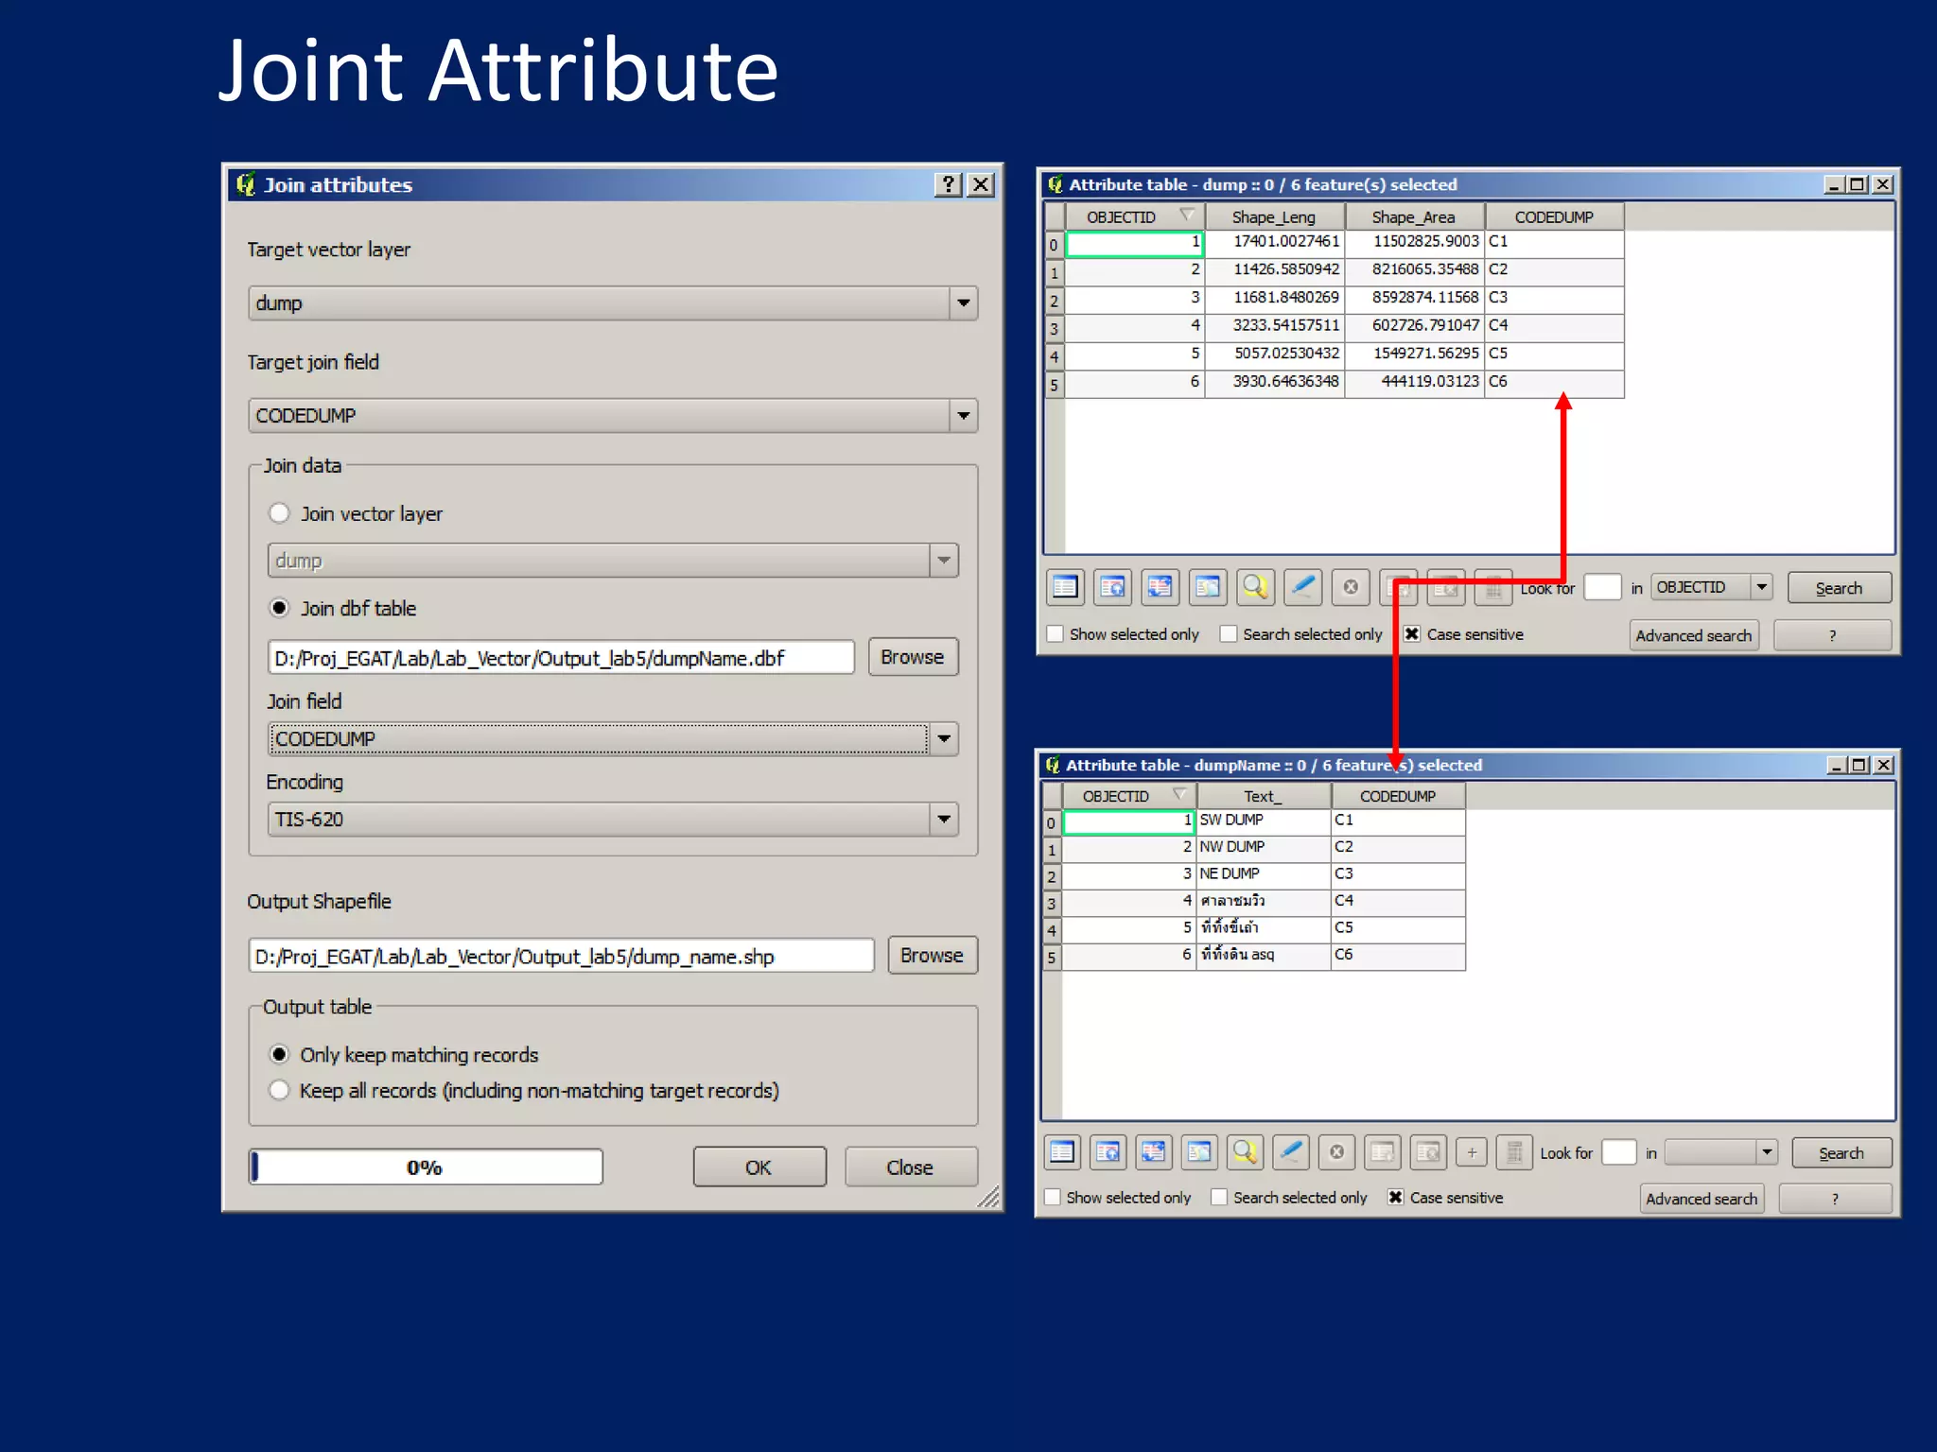Click Delete selected features icon in dump table
Screen dimensions: 1937x1452
pos(1351,587)
